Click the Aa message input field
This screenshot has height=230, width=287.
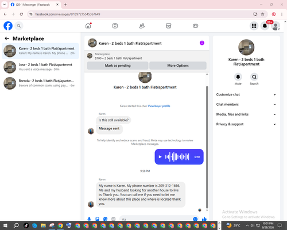click(x=157, y=219)
